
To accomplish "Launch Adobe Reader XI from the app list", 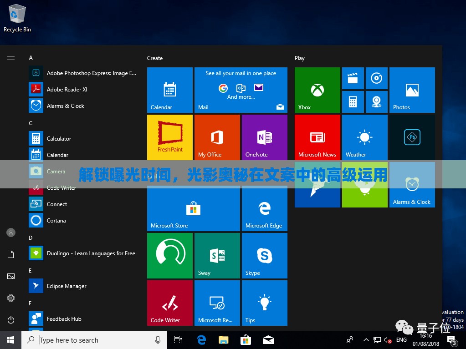I will click(x=82, y=89).
